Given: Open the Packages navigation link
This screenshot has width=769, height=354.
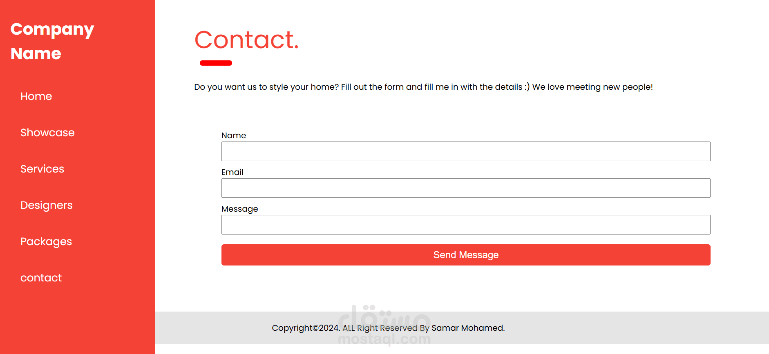Looking at the screenshot, I should (x=46, y=241).
